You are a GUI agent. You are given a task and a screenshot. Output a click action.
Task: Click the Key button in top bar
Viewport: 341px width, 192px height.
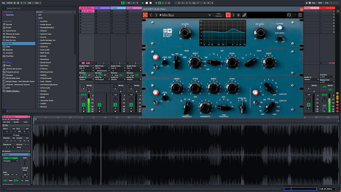314,3
